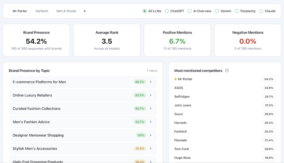The width and height of the screenshot is (284, 163).
Task: Switch to the Farfetch tab
Action: coord(42,11)
